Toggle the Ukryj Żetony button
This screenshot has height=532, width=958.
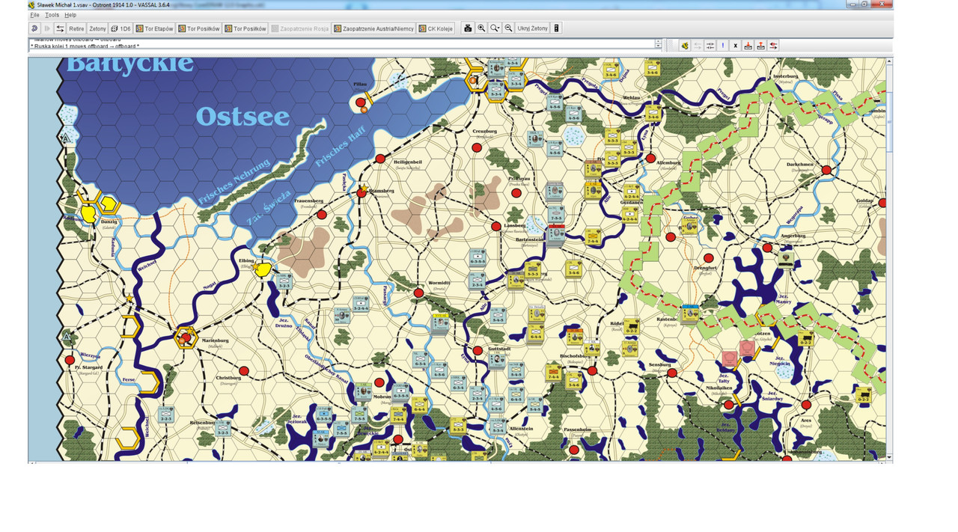pos(532,28)
